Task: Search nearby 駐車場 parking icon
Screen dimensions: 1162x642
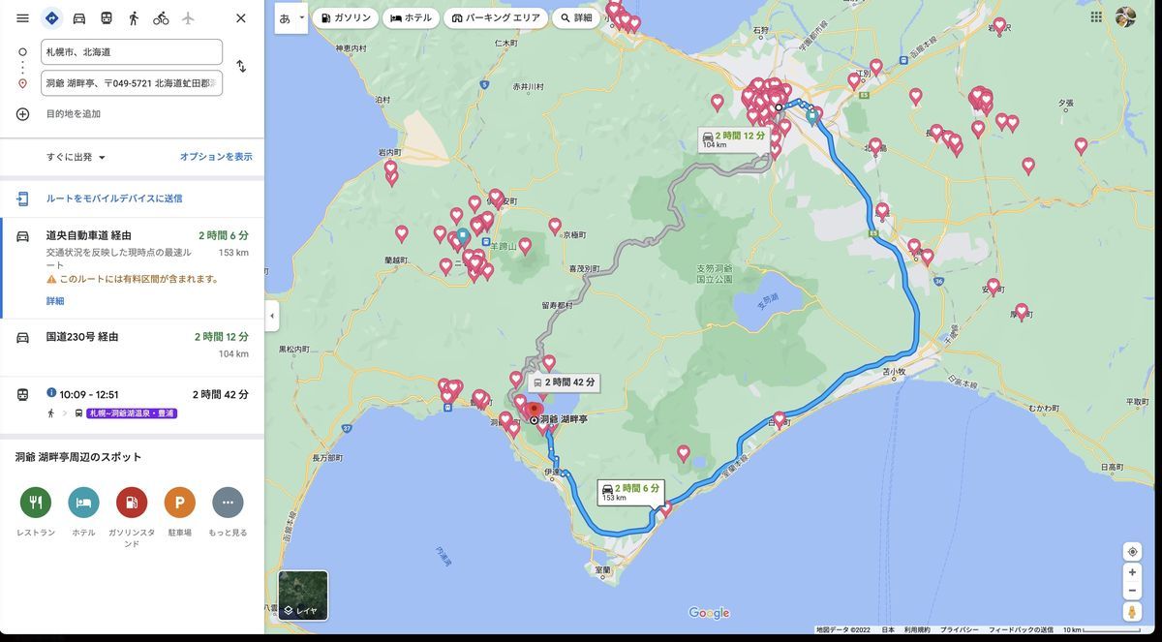Action: [x=179, y=503]
